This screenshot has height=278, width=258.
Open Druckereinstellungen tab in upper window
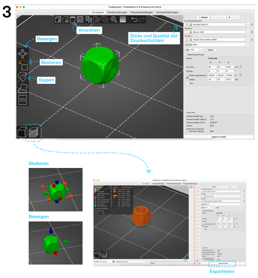pos(167,13)
